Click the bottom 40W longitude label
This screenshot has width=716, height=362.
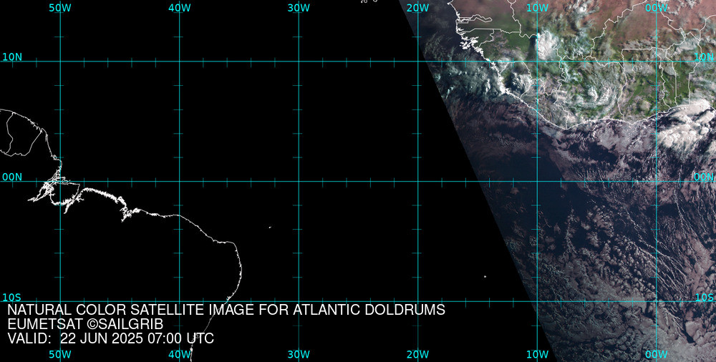[180, 354]
